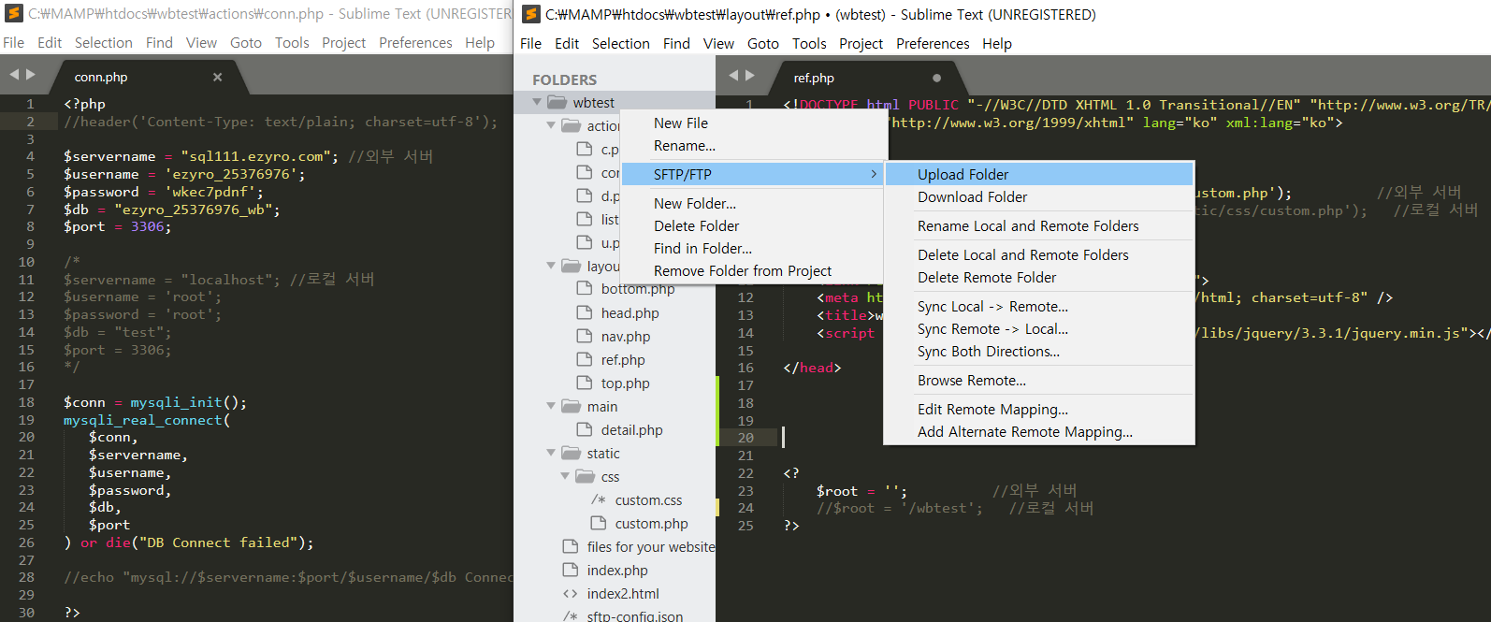The width and height of the screenshot is (1491, 622).
Task: Click the css folder icon
Action: [586, 476]
